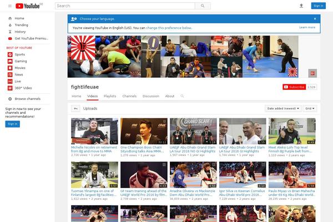Click into the Search input field
Viewport: 333px width, 222px height.
pos(125,6)
